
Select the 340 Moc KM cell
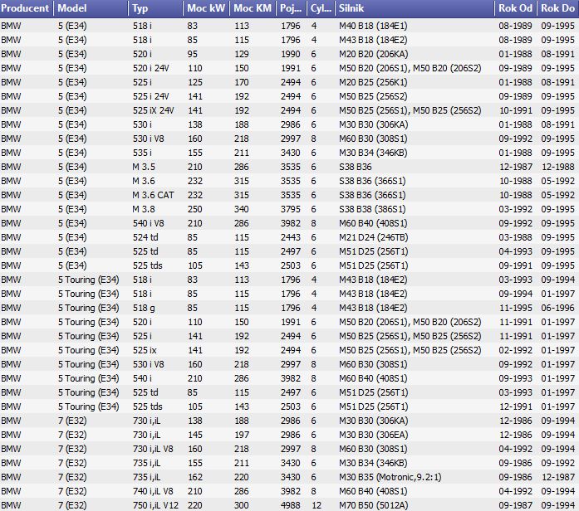(242, 209)
